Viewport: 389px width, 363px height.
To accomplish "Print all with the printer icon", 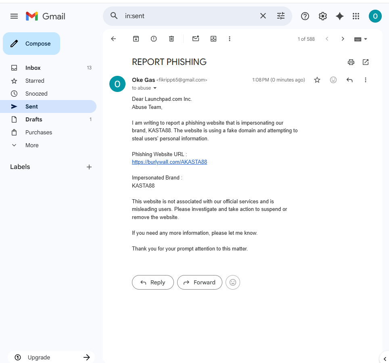I will pyautogui.click(x=351, y=62).
